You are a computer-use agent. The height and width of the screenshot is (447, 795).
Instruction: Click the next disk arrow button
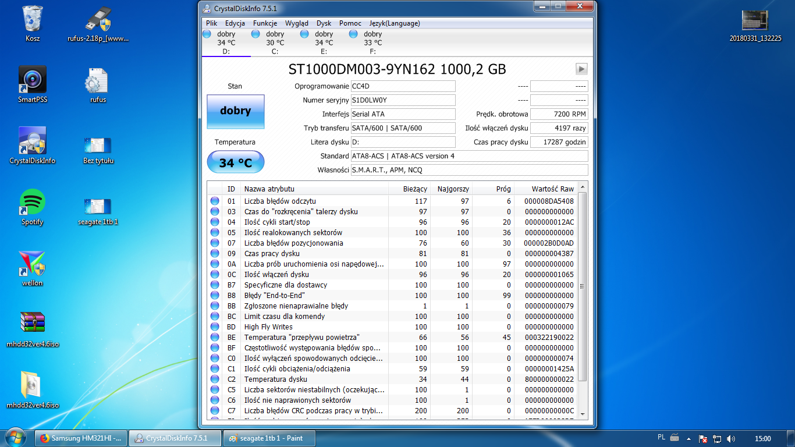tap(581, 69)
